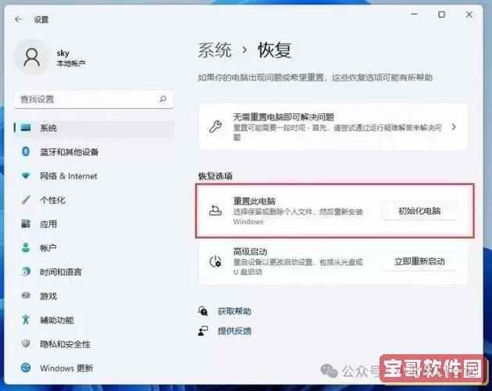492x391 pixels.
Task: Open 帐户 settings
Action: pyautogui.click(x=94, y=248)
